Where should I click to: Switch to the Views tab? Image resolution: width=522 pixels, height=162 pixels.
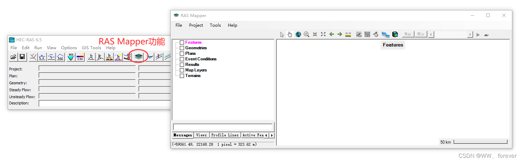(201, 135)
